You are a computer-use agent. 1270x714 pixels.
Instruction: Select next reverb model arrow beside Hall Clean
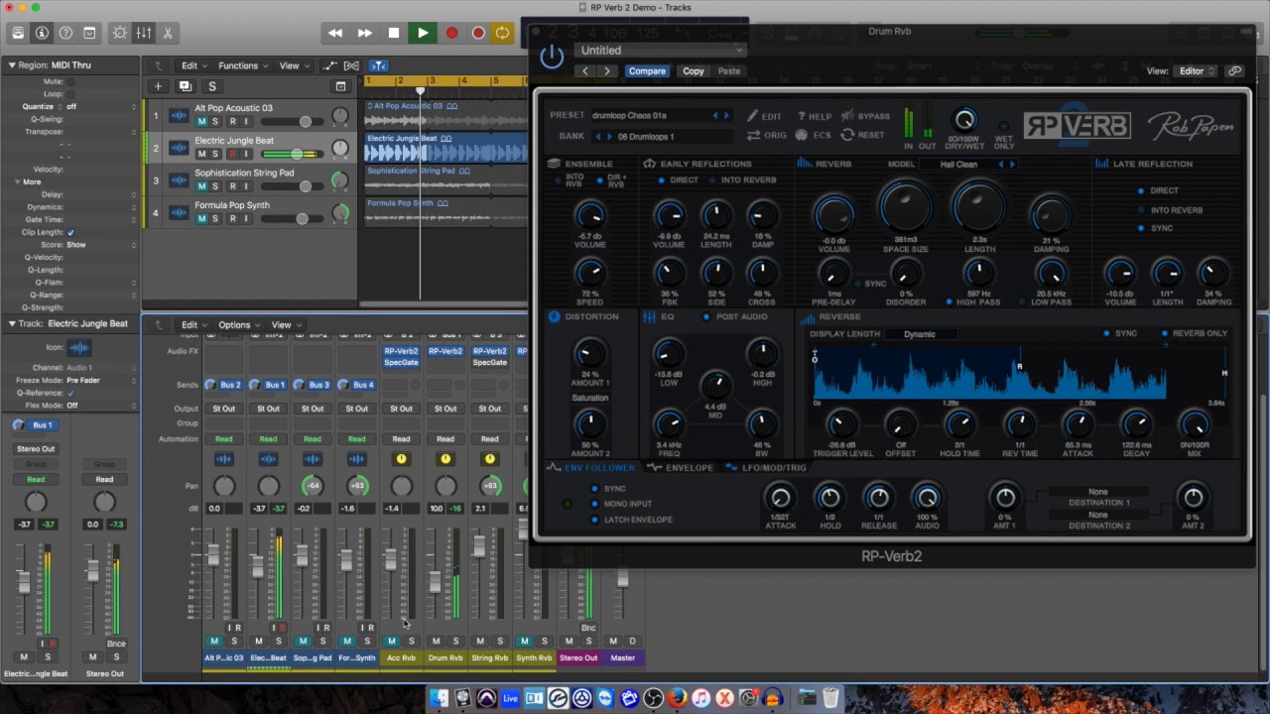pyautogui.click(x=1011, y=165)
